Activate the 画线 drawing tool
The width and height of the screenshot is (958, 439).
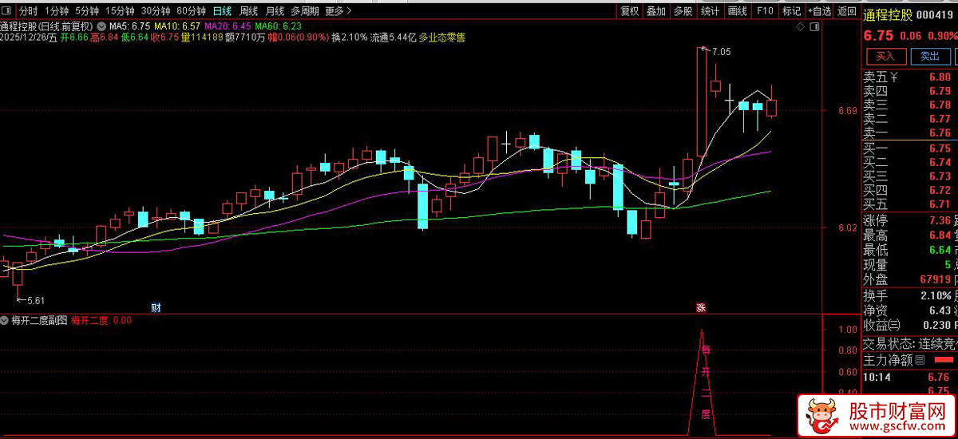click(x=737, y=11)
